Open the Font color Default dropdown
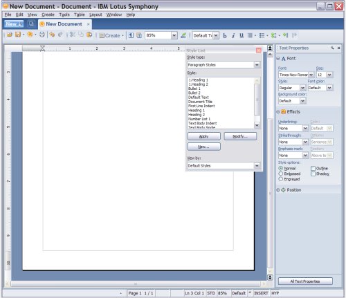The image size is (346, 298). 329,88
